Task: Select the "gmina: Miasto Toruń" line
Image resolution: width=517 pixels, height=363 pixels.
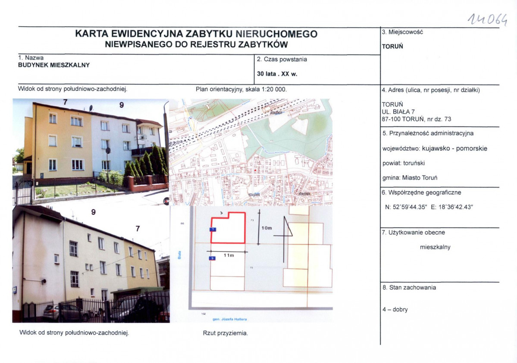Action: point(410,177)
